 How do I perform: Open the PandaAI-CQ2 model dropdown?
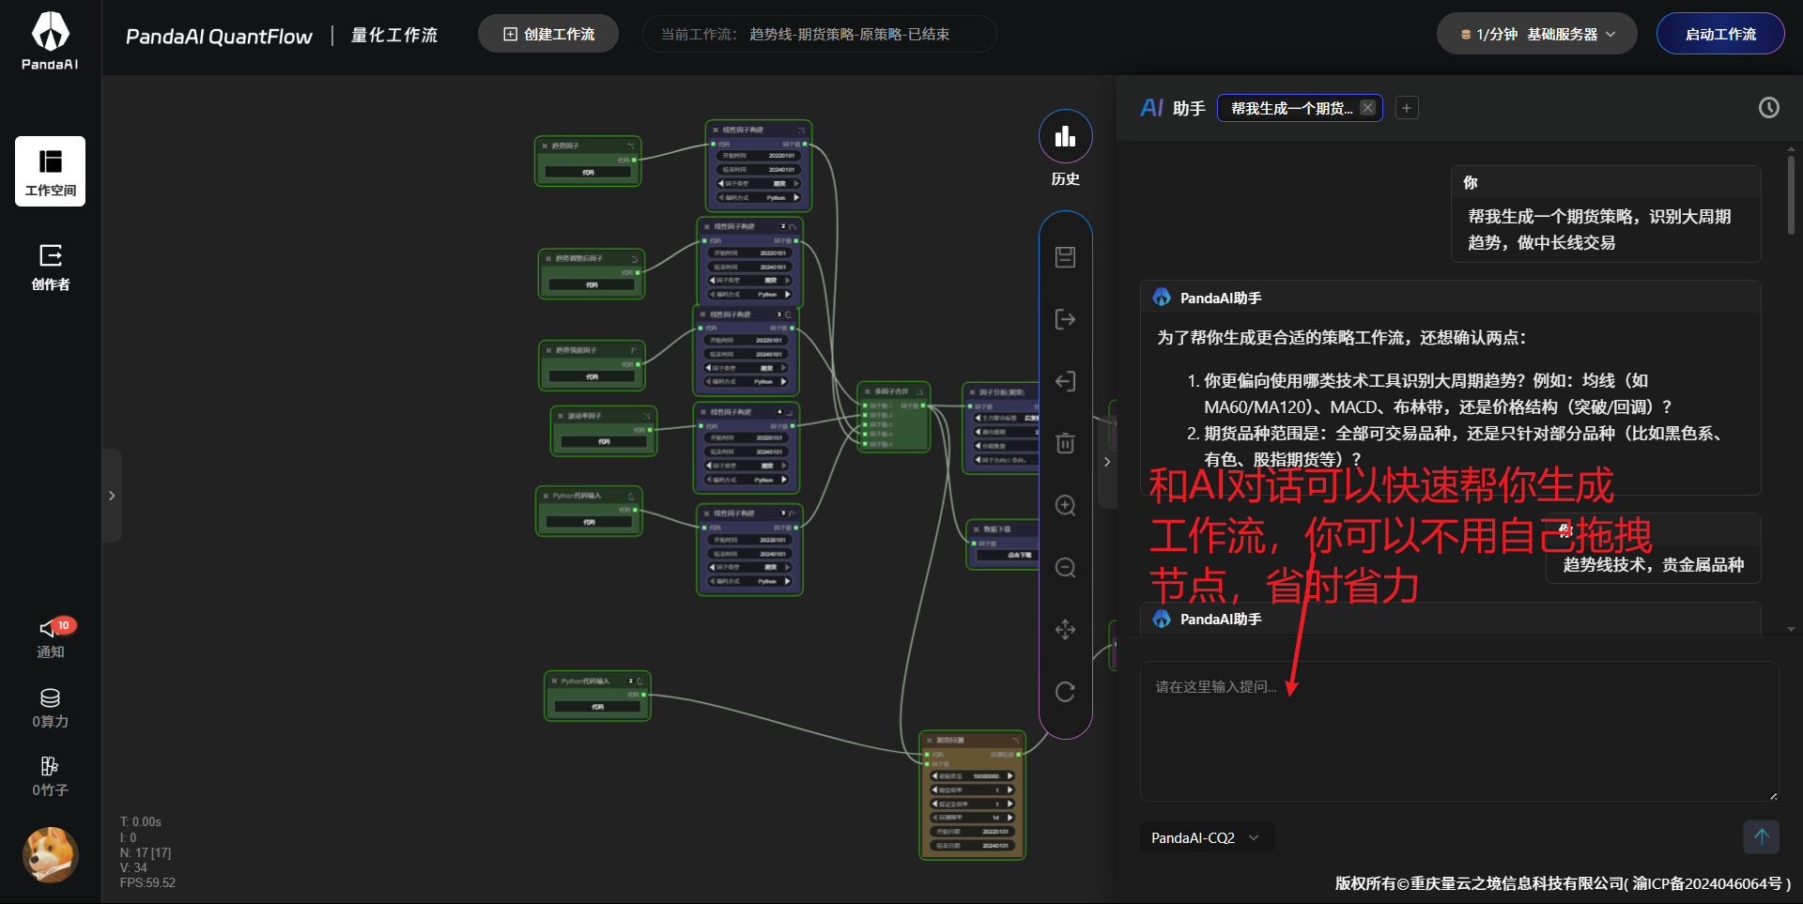pos(1206,837)
